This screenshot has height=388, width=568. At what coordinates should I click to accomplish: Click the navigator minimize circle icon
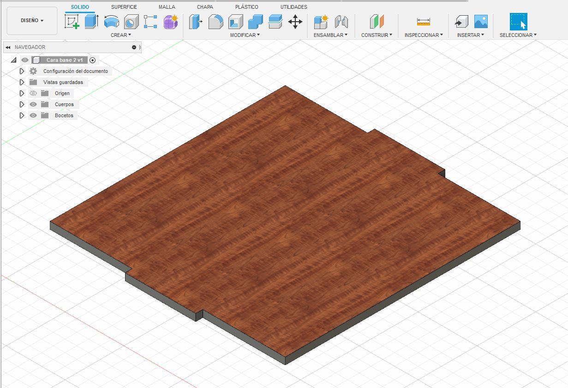click(134, 47)
